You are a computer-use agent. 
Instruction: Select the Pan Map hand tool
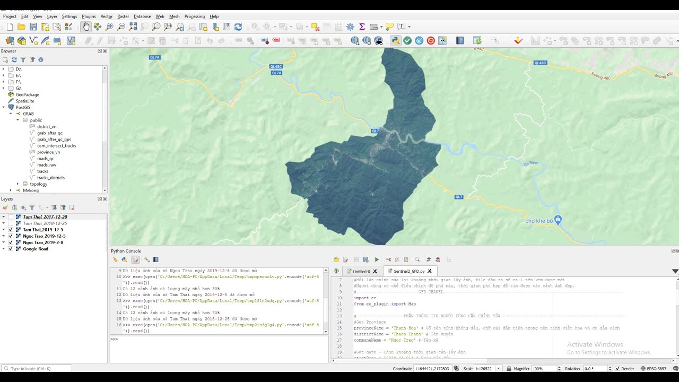(86, 27)
